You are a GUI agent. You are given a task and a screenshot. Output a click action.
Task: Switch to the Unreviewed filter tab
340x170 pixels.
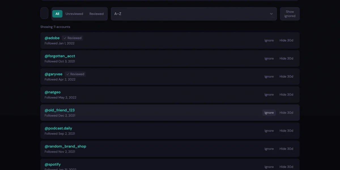74,14
